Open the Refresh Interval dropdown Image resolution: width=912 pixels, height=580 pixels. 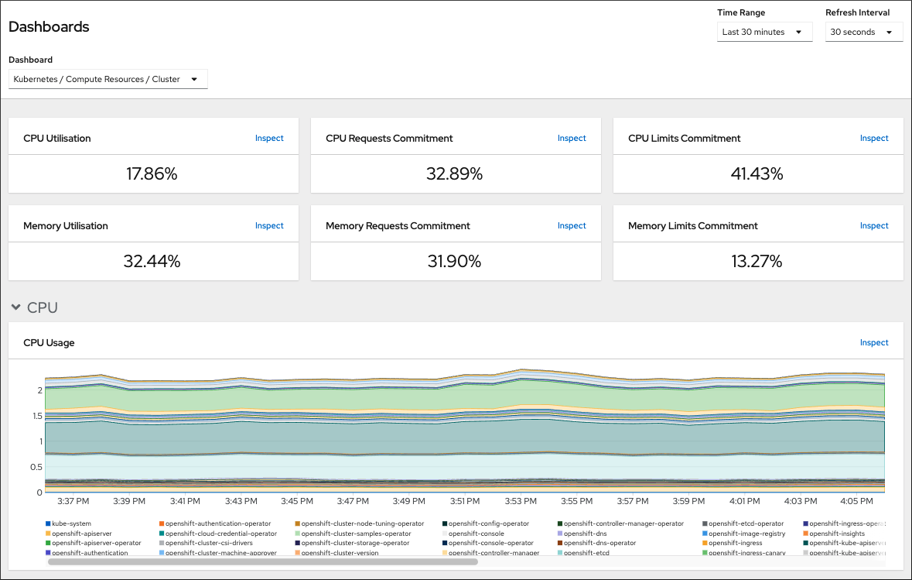pos(863,33)
